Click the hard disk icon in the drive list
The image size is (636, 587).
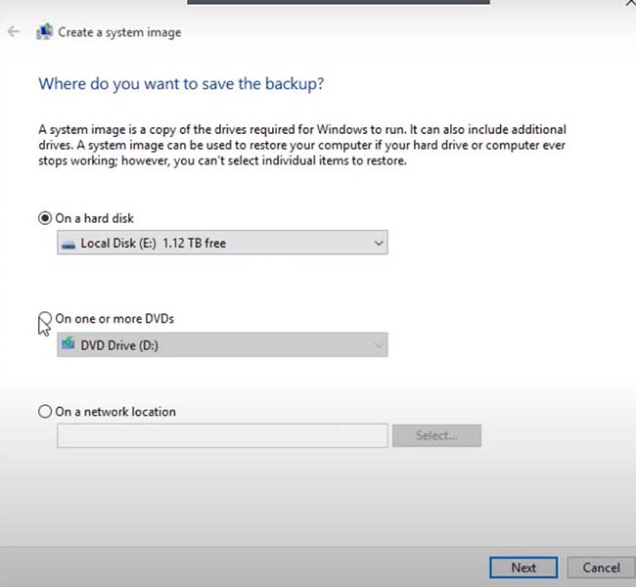pyautogui.click(x=68, y=245)
